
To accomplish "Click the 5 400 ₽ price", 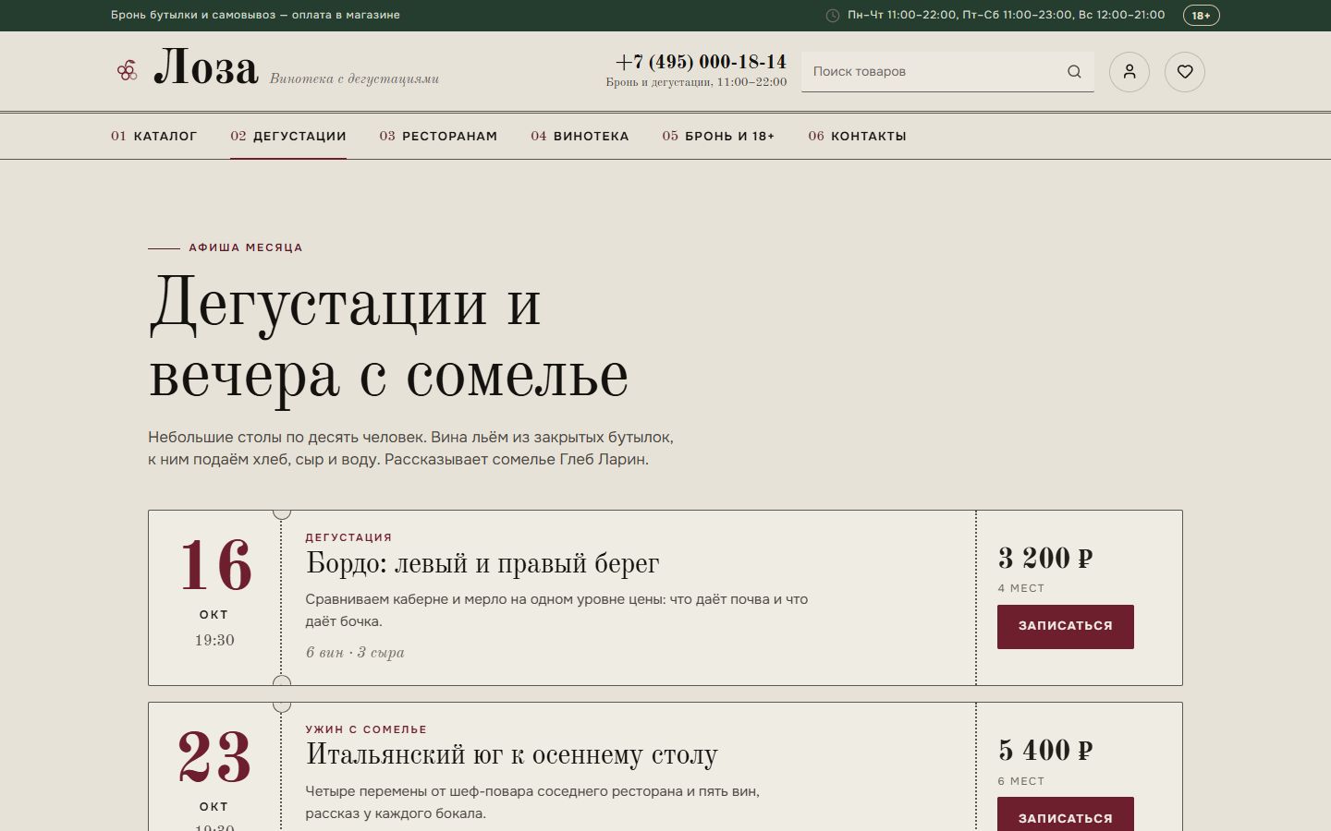I will [1045, 751].
